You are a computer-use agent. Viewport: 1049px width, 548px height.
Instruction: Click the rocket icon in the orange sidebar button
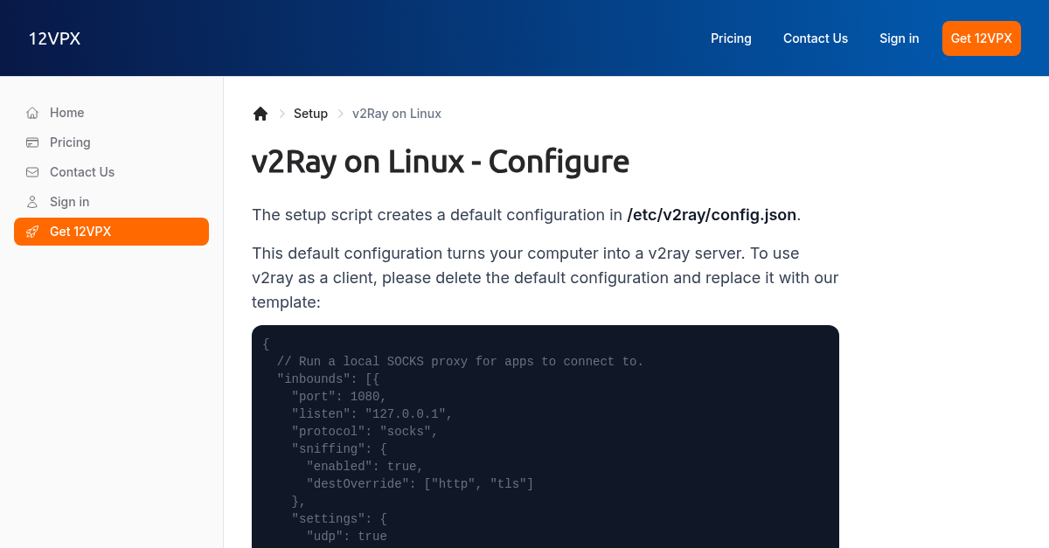click(x=32, y=232)
